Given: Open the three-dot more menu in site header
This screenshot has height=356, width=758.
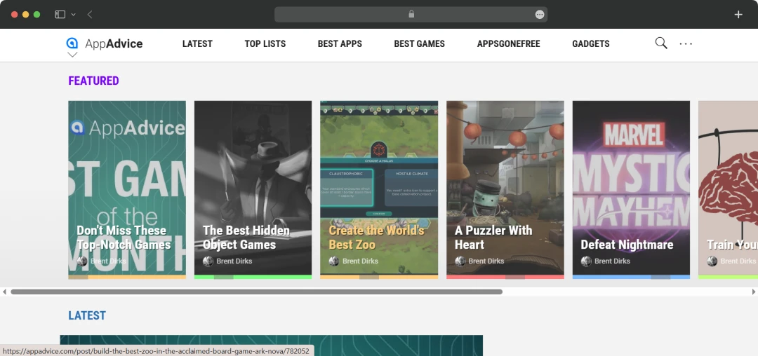Looking at the screenshot, I should click(686, 44).
